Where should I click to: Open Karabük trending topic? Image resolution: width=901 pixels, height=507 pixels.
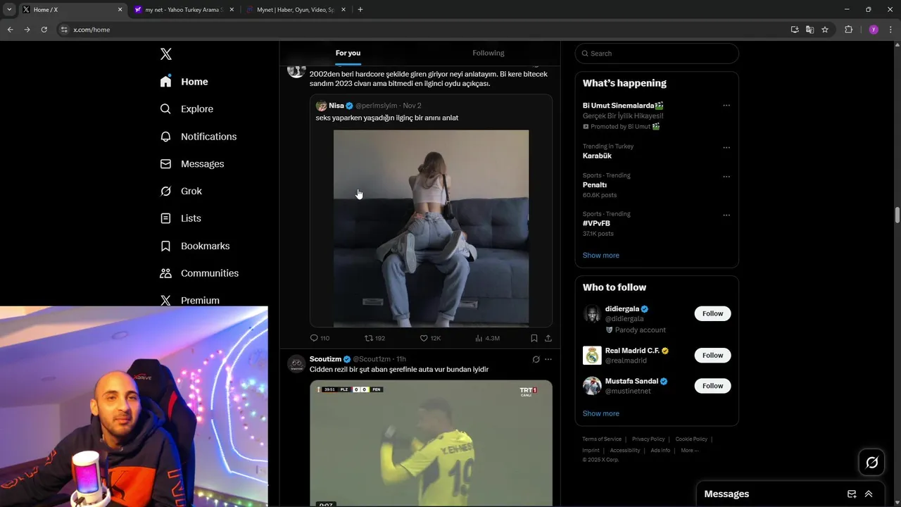pos(597,156)
